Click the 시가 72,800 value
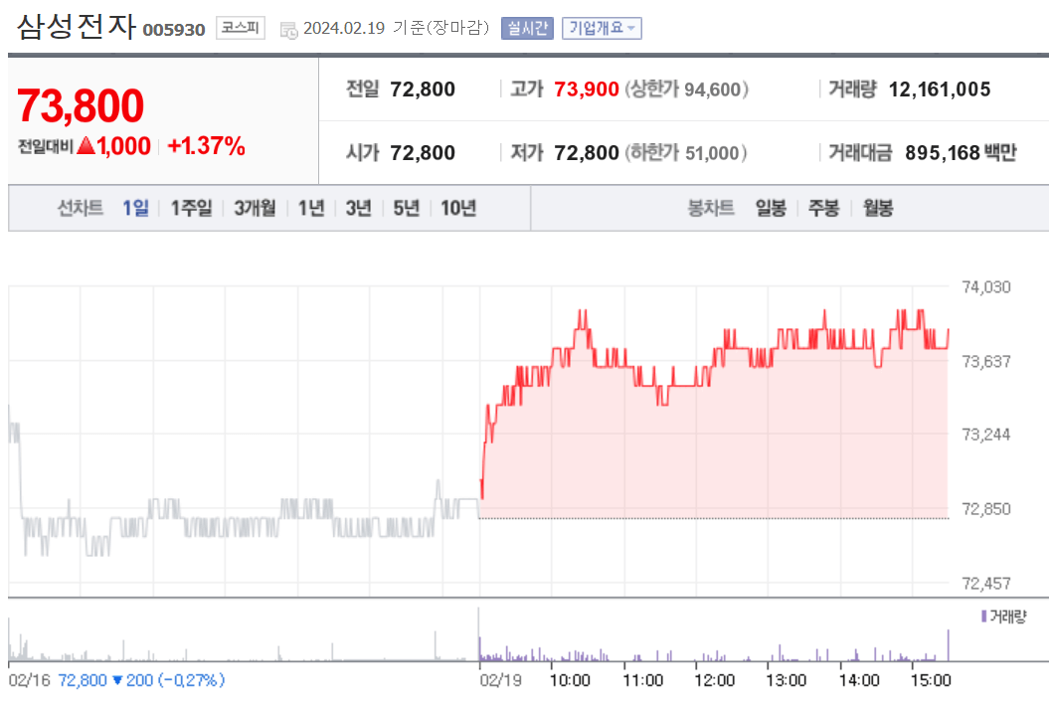The height and width of the screenshot is (707, 1049). tap(423, 153)
